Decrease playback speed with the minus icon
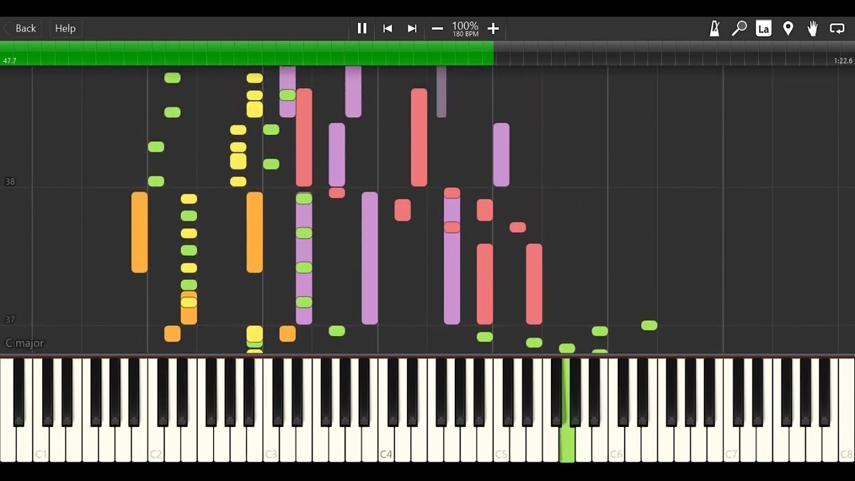This screenshot has width=855, height=481. (438, 28)
